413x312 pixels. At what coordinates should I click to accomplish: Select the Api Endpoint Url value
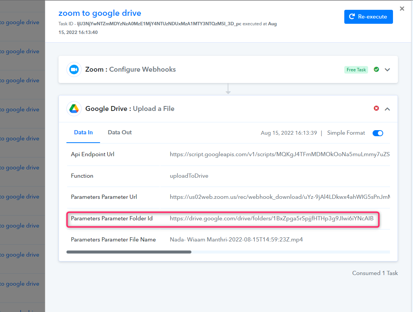[x=280, y=154]
